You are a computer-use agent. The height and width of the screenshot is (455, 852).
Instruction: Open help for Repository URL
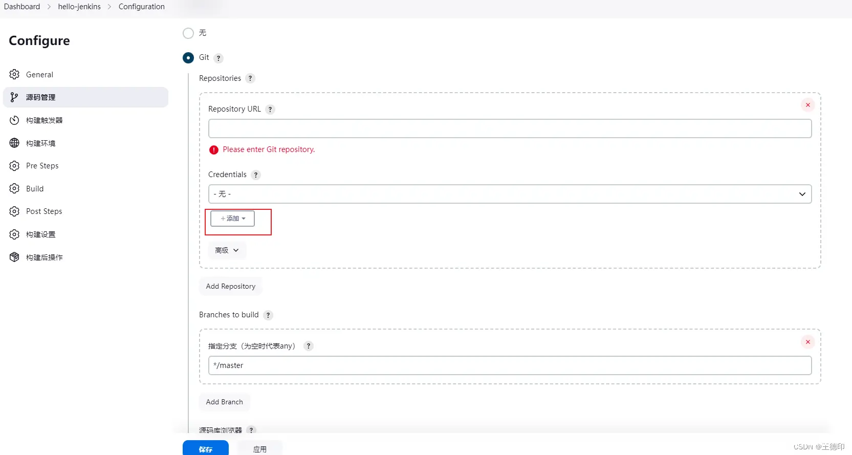click(x=270, y=110)
